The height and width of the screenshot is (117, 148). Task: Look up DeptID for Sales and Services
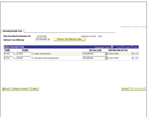coord(32,54)
